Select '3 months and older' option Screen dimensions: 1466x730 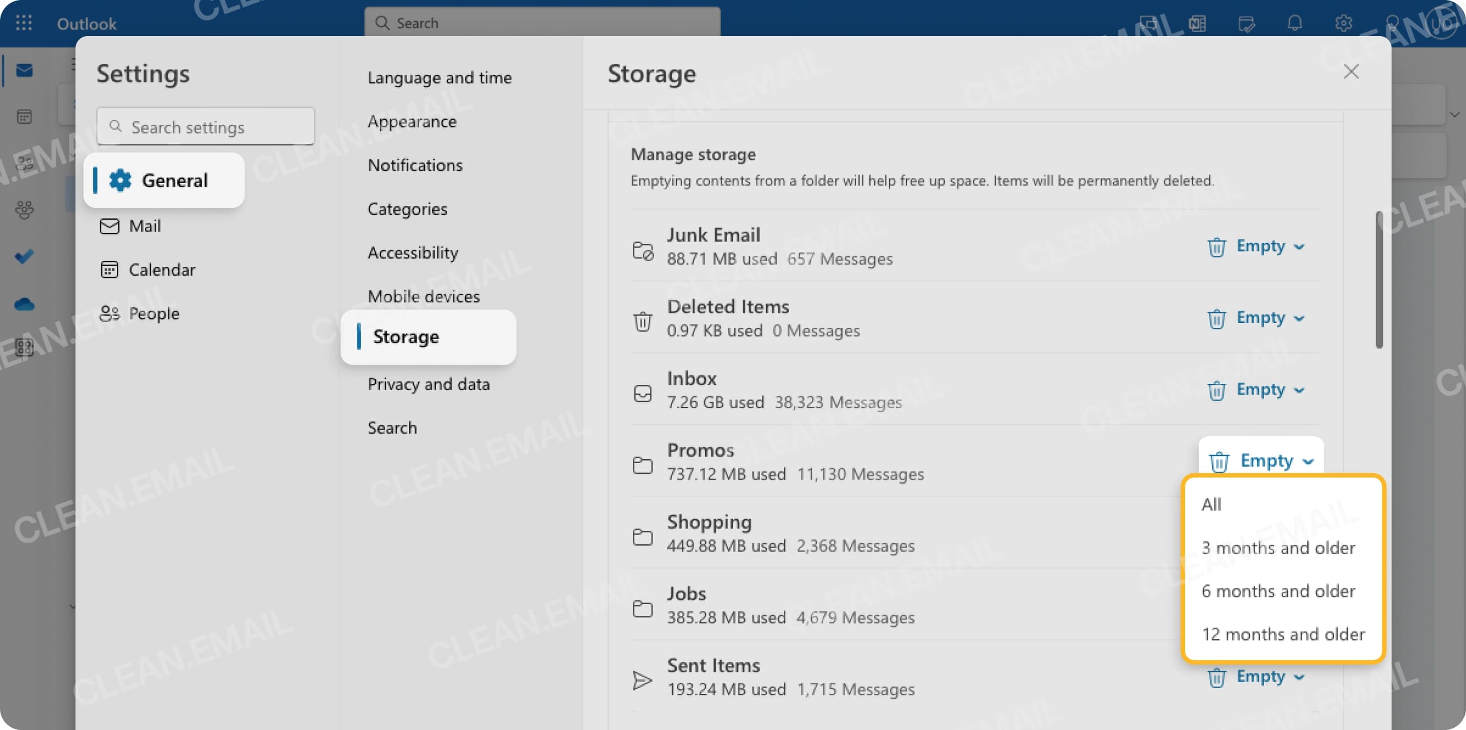point(1278,547)
